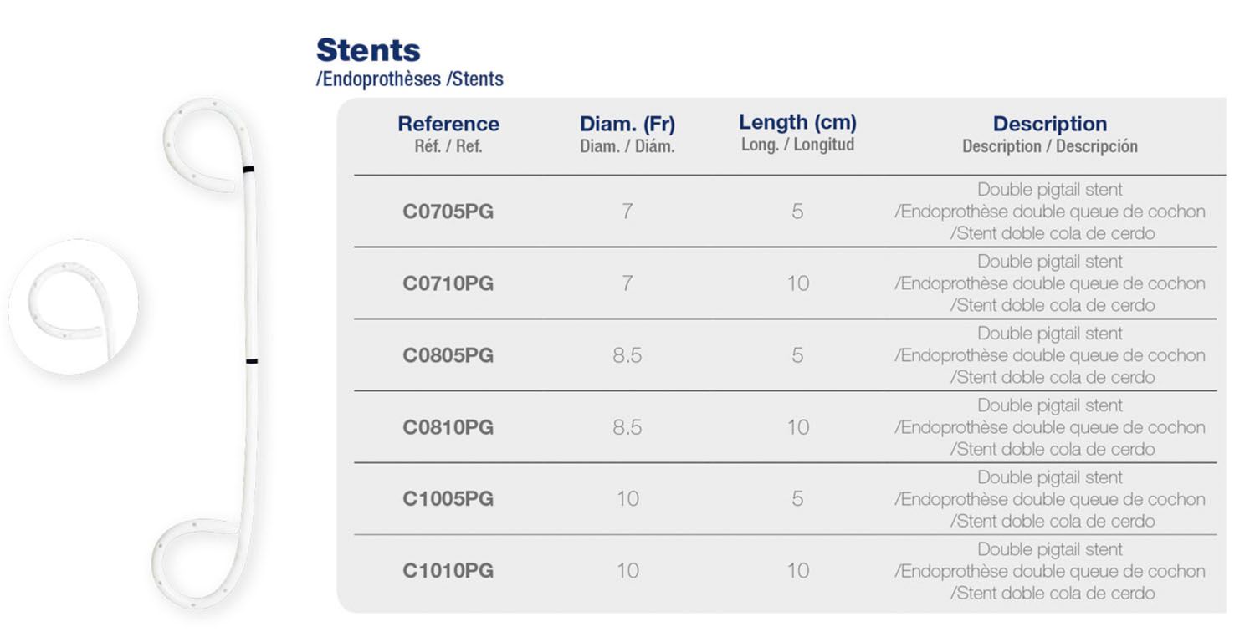Click the /Endoprothèses /Stents subtitle
The width and height of the screenshot is (1255, 632).
pos(410,79)
